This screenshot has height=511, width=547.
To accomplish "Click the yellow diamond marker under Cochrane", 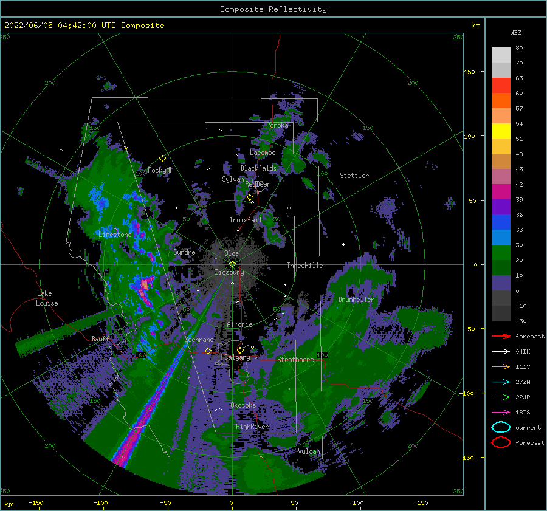I will click(x=208, y=351).
